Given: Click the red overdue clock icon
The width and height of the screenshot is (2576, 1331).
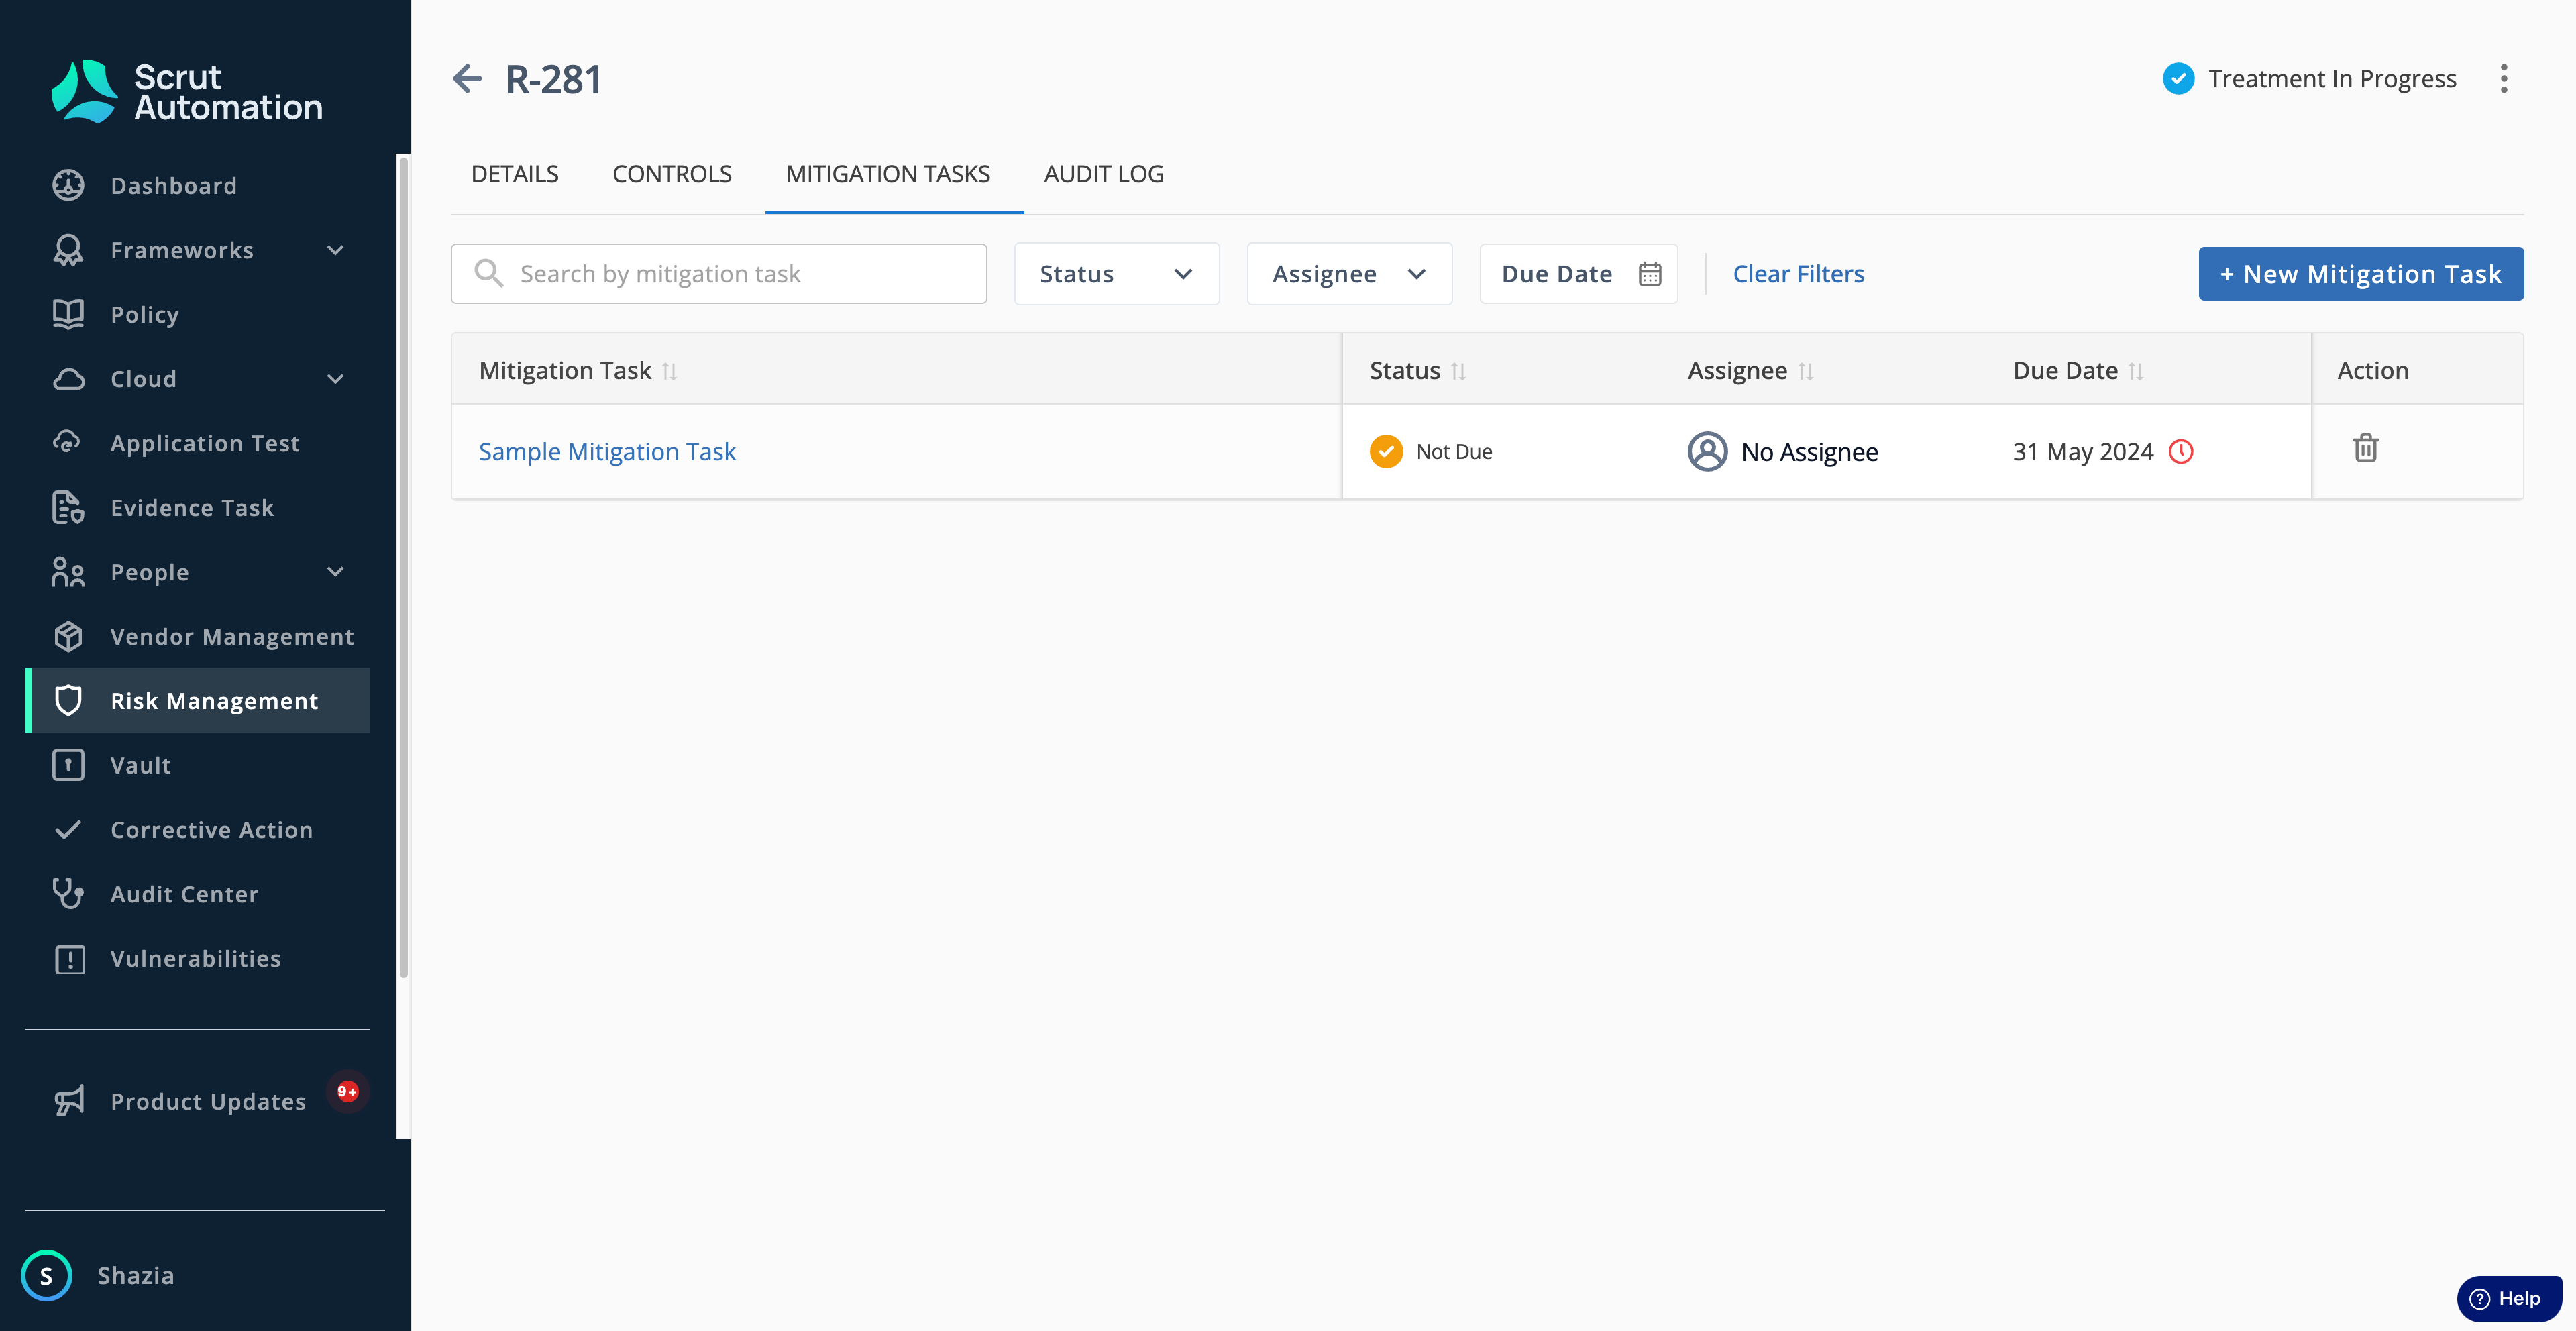Looking at the screenshot, I should (x=2181, y=452).
